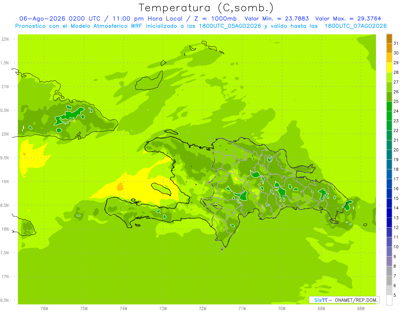The height and width of the screenshot is (313, 405).
Task: Click the 25 contour label over Dominican Republic
Action: 282,199
